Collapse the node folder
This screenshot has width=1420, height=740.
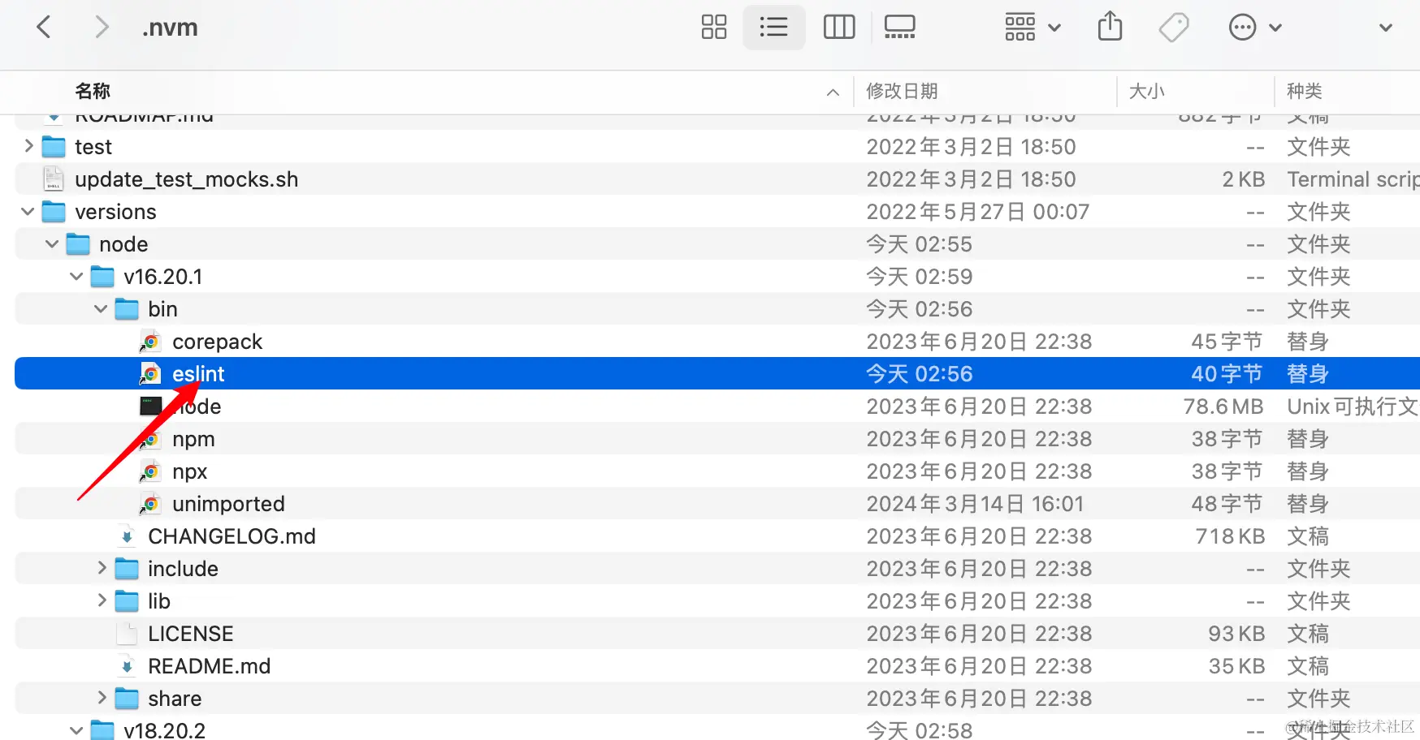[x=52, y=243]
